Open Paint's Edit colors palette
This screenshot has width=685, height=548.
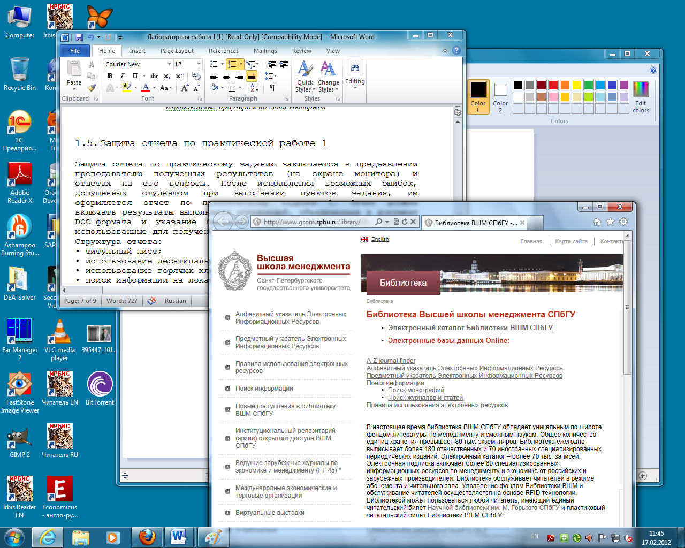click(641, 96)
